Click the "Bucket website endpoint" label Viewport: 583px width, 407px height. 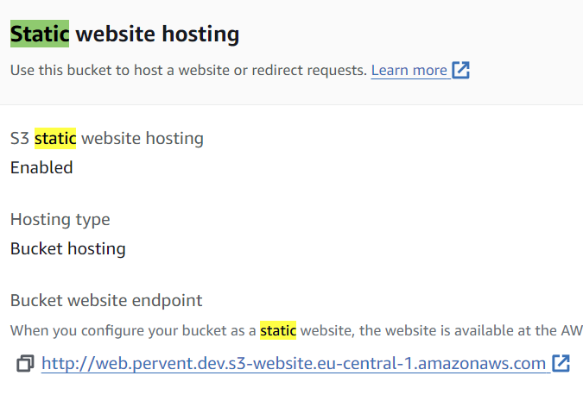[106, 300]
